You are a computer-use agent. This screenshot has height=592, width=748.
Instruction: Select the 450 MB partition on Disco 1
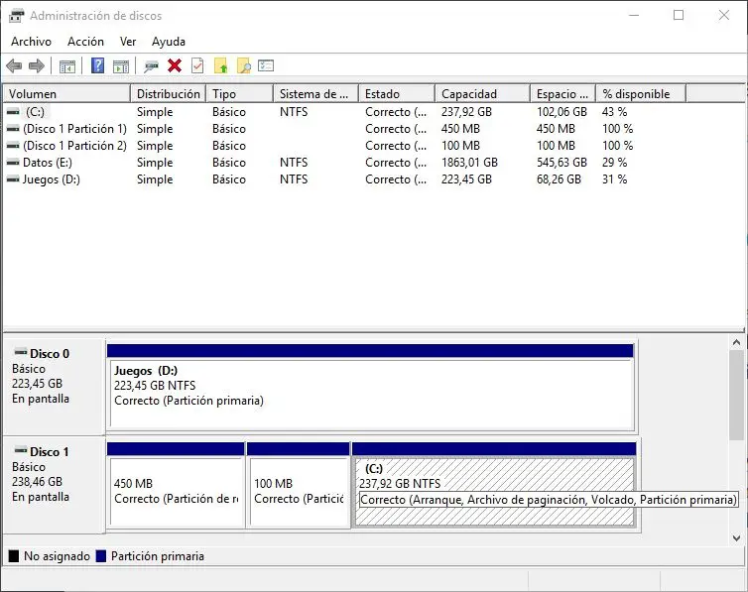(x=176, y=492)
